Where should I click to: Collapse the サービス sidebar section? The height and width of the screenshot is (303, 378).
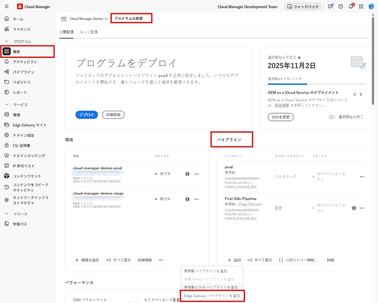coord(7,105)
